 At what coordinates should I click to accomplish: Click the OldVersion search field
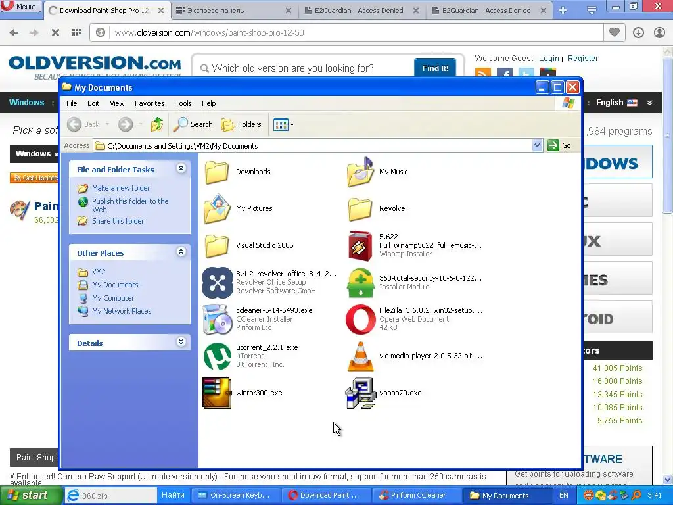pyautogui.click(x=305, y=68)
